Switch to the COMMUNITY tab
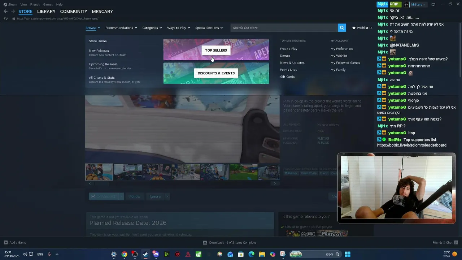Image resolution: width=462 pixels, height=260 pixels. [74, 12]
